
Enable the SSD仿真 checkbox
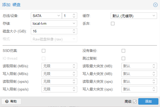click(43, 51)
